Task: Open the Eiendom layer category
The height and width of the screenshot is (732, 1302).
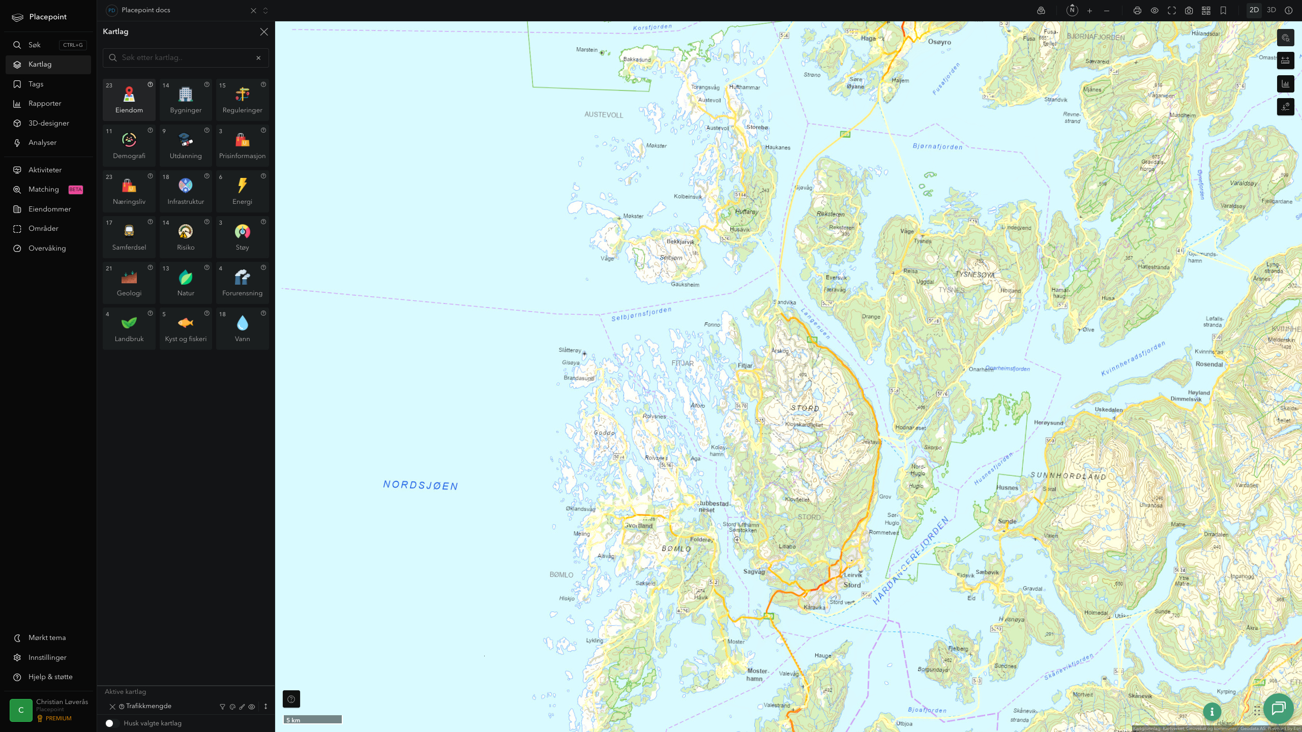Action: click(129, 100)
